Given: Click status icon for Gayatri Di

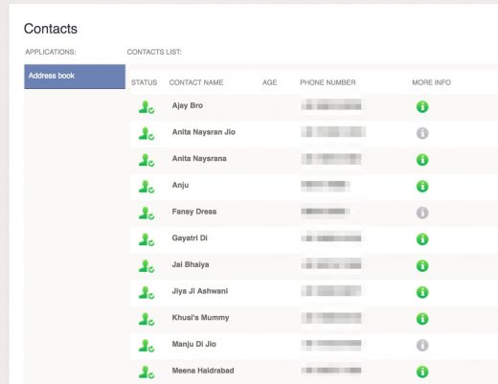Looking at the screenshot, I should pos(147,239).
